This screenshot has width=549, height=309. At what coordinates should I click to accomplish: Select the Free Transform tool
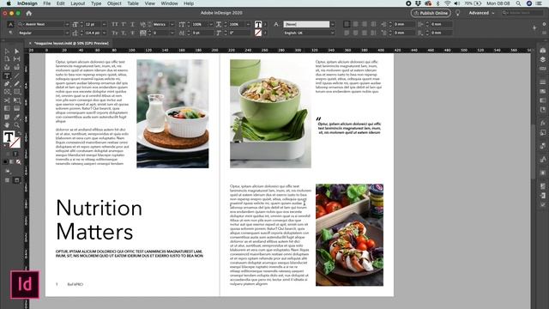[17, 100]
